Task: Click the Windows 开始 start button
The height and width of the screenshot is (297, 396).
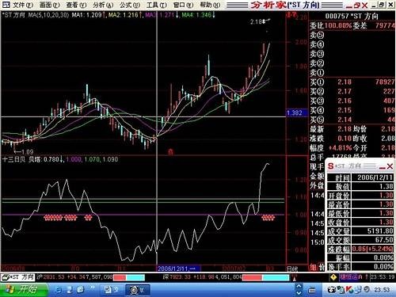Action: tap(24, 290)
